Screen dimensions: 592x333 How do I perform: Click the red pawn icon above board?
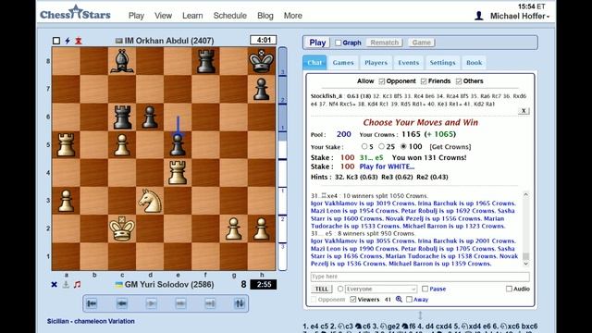pos(78,41)
